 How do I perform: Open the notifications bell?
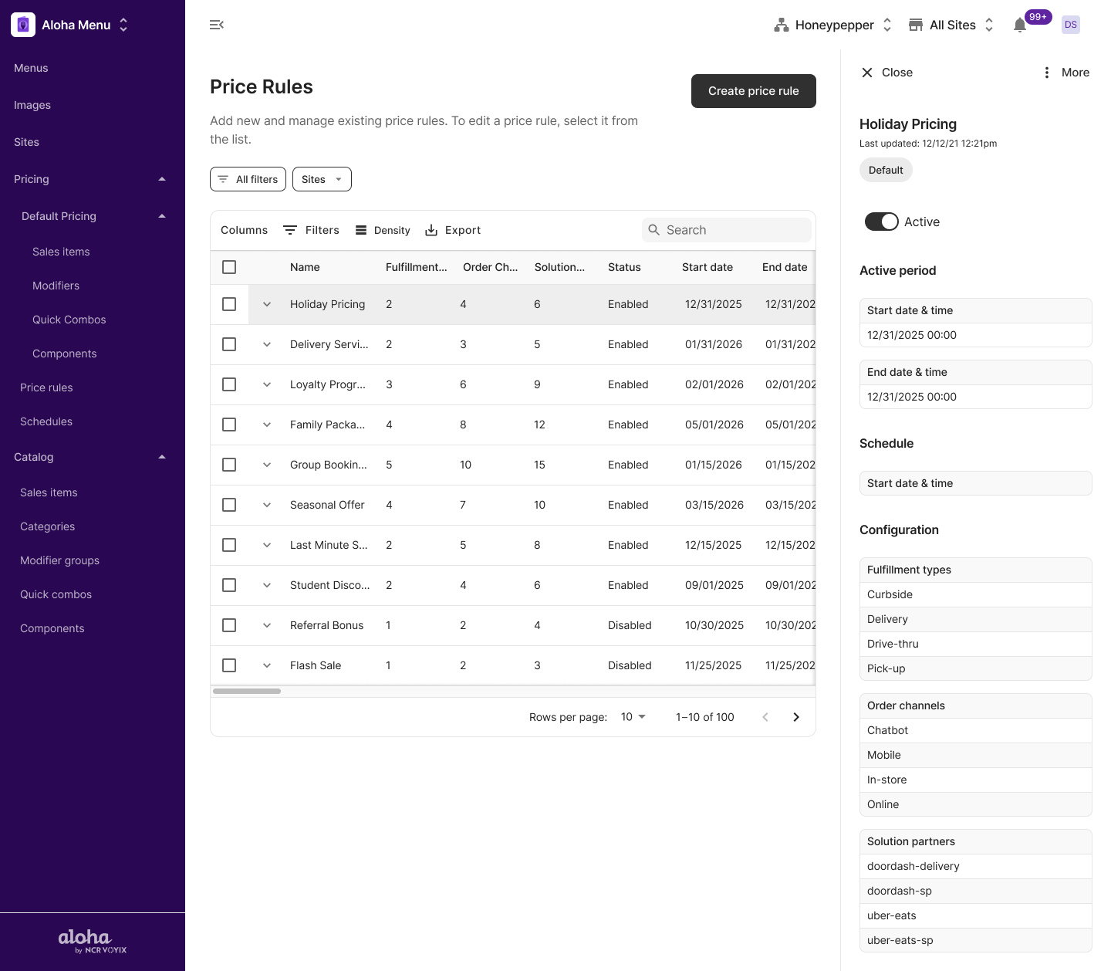[1019, 25]
